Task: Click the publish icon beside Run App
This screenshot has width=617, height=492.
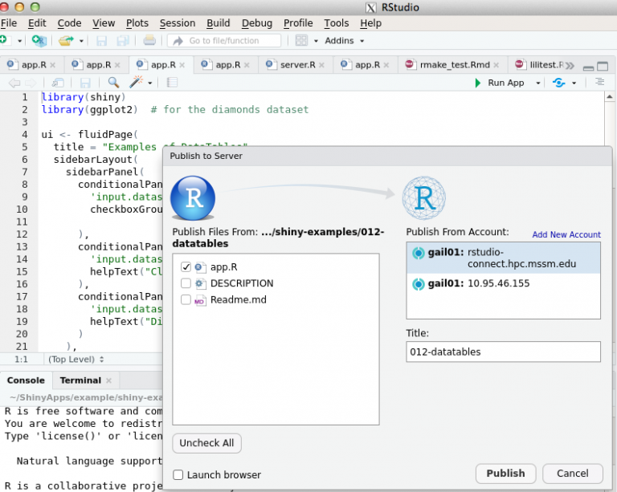Action: (x=559, y=83)
